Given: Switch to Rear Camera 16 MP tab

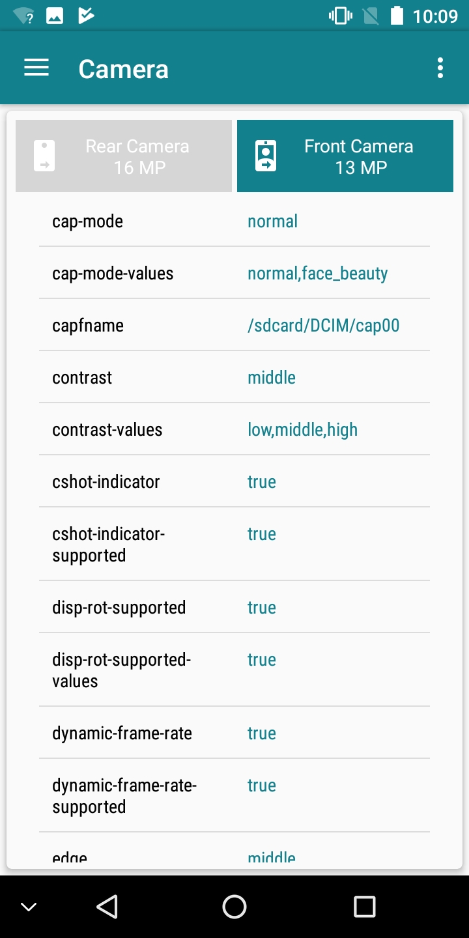Looking at the screenshot, I should click(x=124, y=156).
